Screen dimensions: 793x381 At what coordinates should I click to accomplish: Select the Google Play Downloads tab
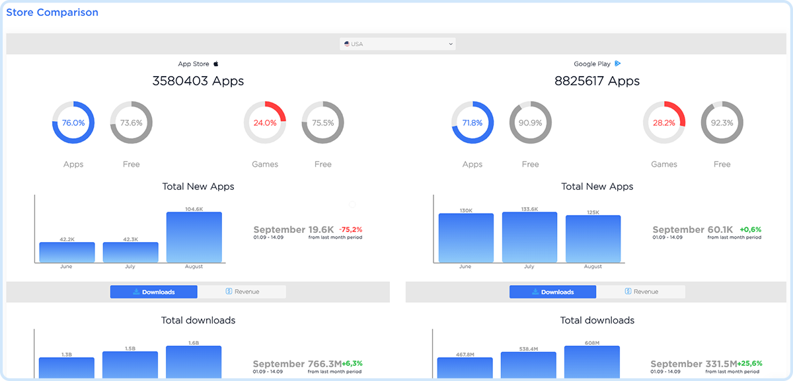click(x=552, y=292)
